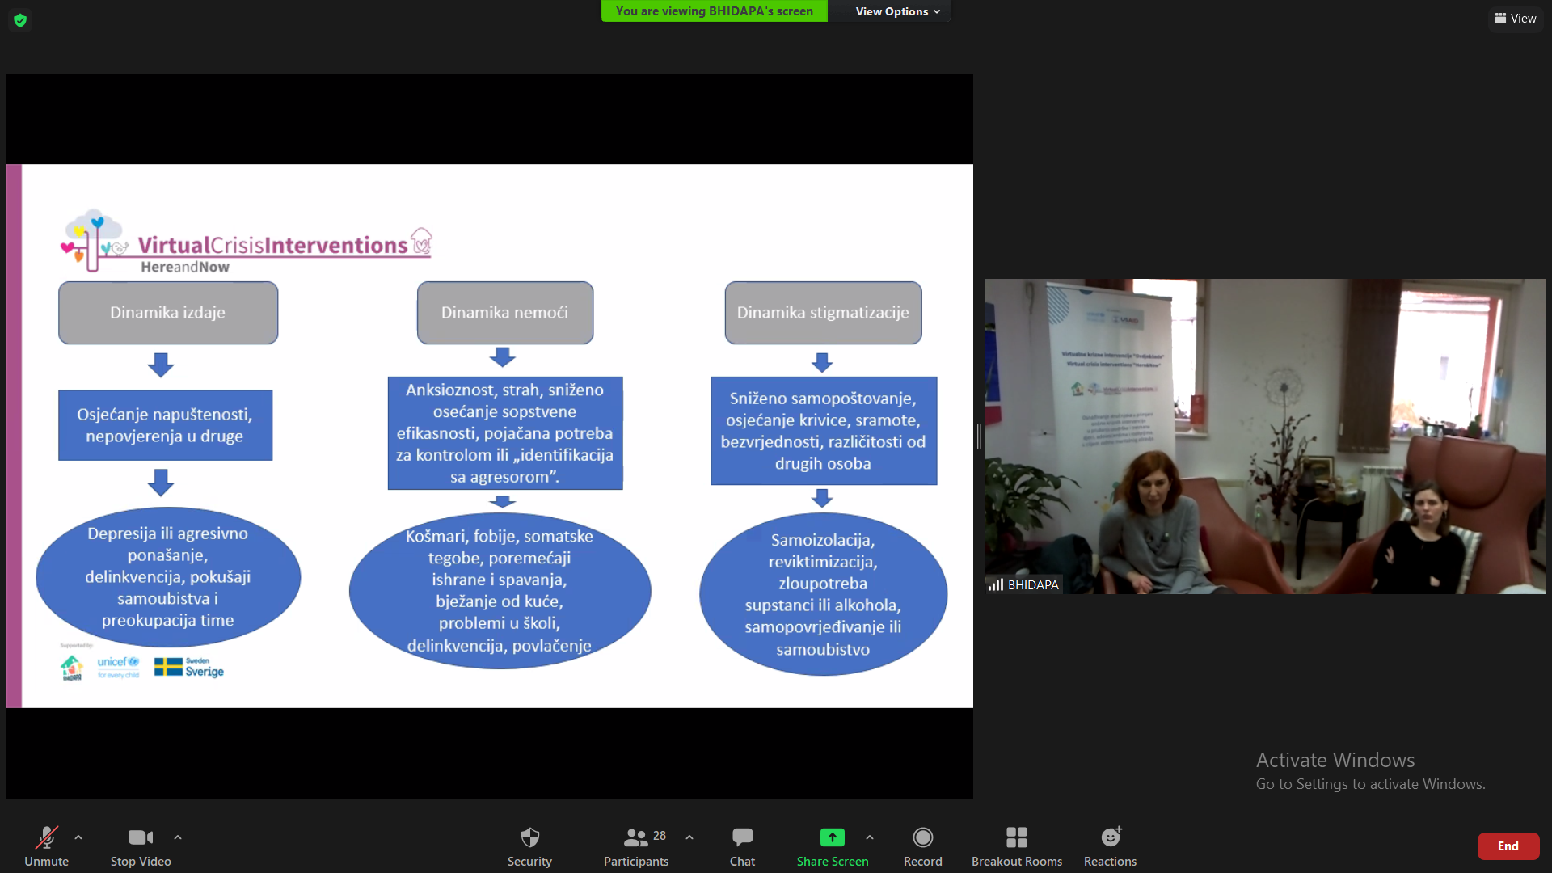Expand audio options arrow next to Unmute
Image resolution: width=1552 pixels, height=873 pixels.
(78, 837)
